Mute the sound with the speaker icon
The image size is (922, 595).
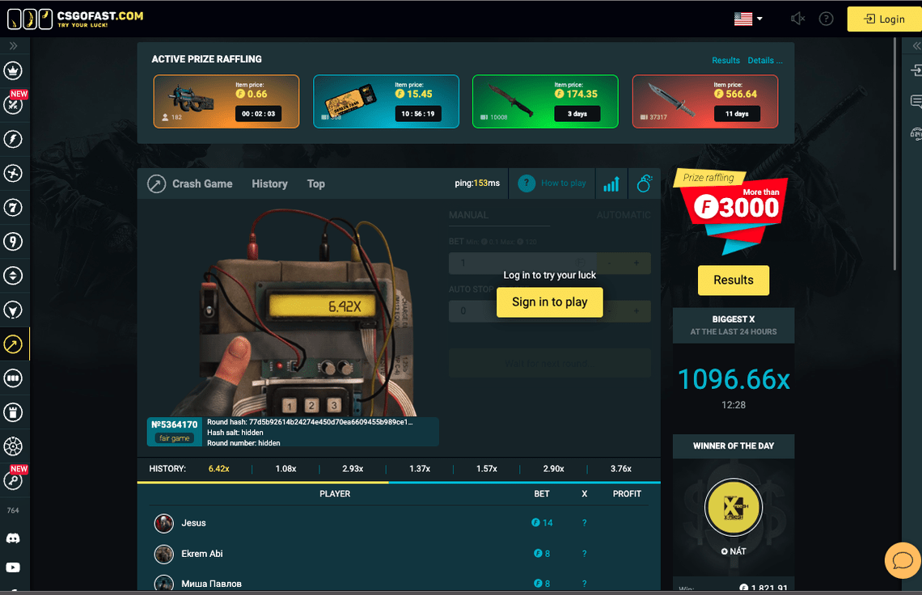coord(797,19)
